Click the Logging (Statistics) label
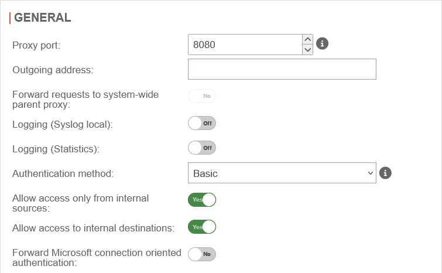 tap(56, 149)
